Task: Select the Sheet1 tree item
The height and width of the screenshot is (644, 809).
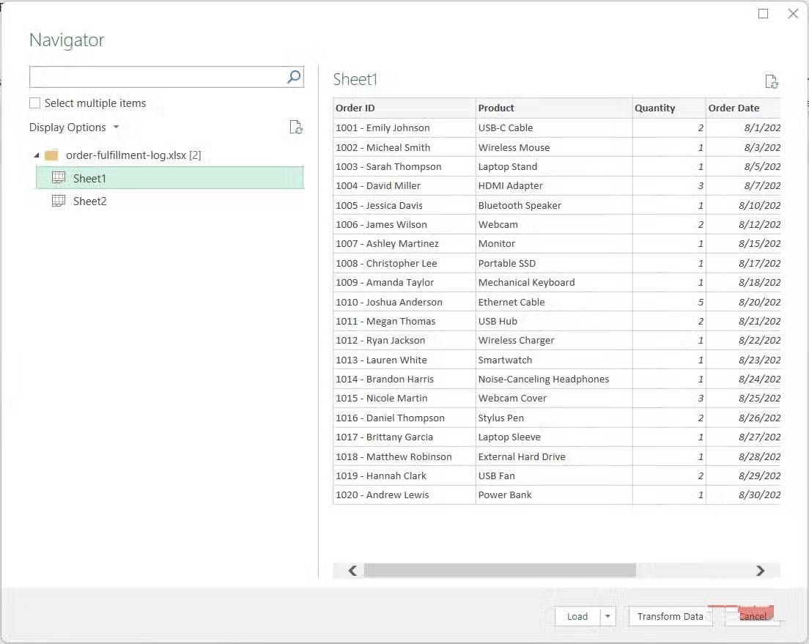Action: coord(89,178)
